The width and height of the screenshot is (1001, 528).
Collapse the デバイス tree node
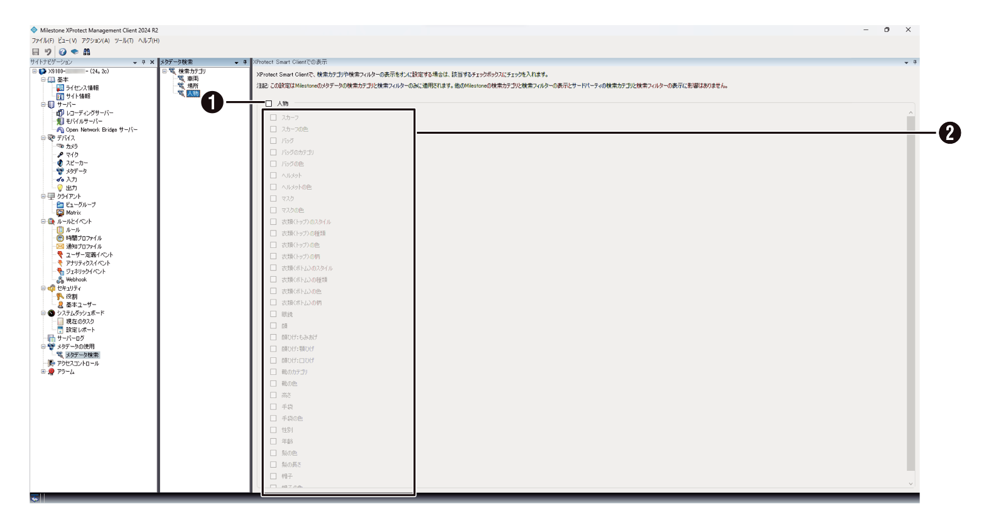point(43,138)
